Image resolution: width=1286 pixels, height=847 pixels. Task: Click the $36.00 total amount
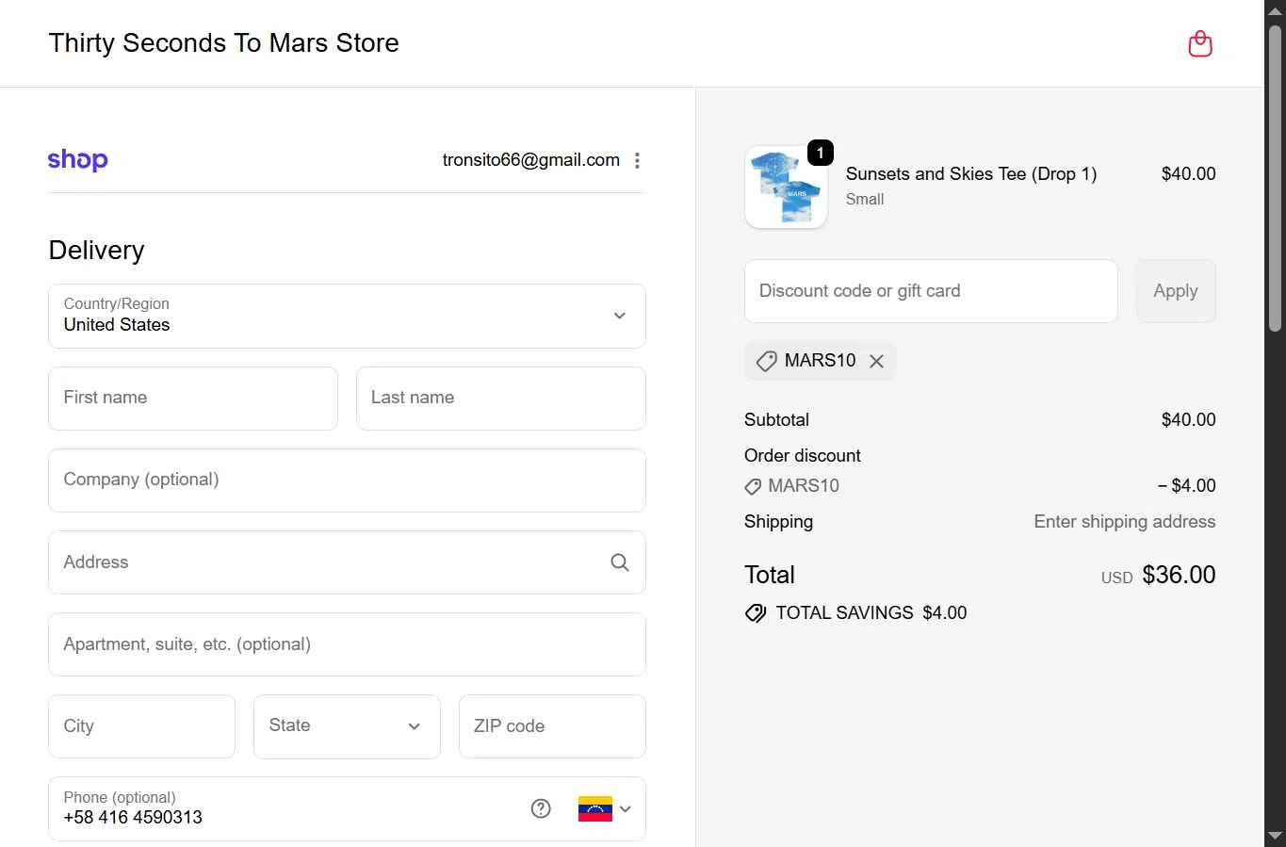click(x=1179, y=575)
